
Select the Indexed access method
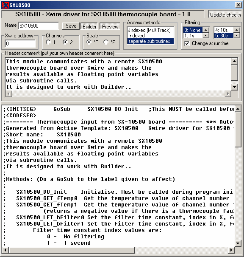coord(150,36)
